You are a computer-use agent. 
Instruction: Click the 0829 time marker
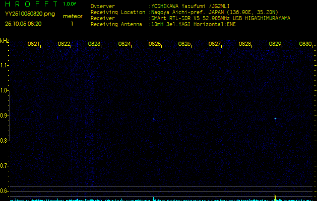(x=275, y=44)
